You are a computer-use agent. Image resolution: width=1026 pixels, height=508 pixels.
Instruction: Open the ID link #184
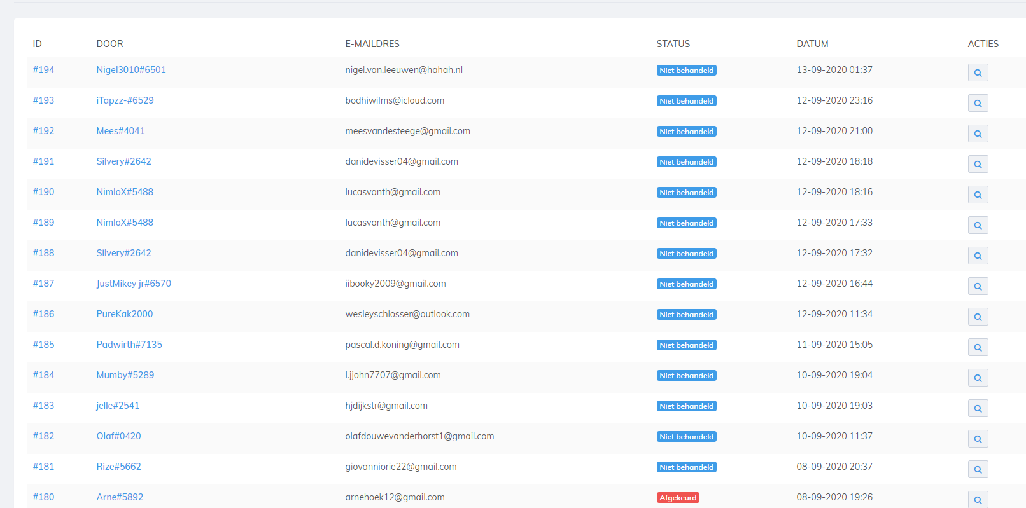click(43, 375)
